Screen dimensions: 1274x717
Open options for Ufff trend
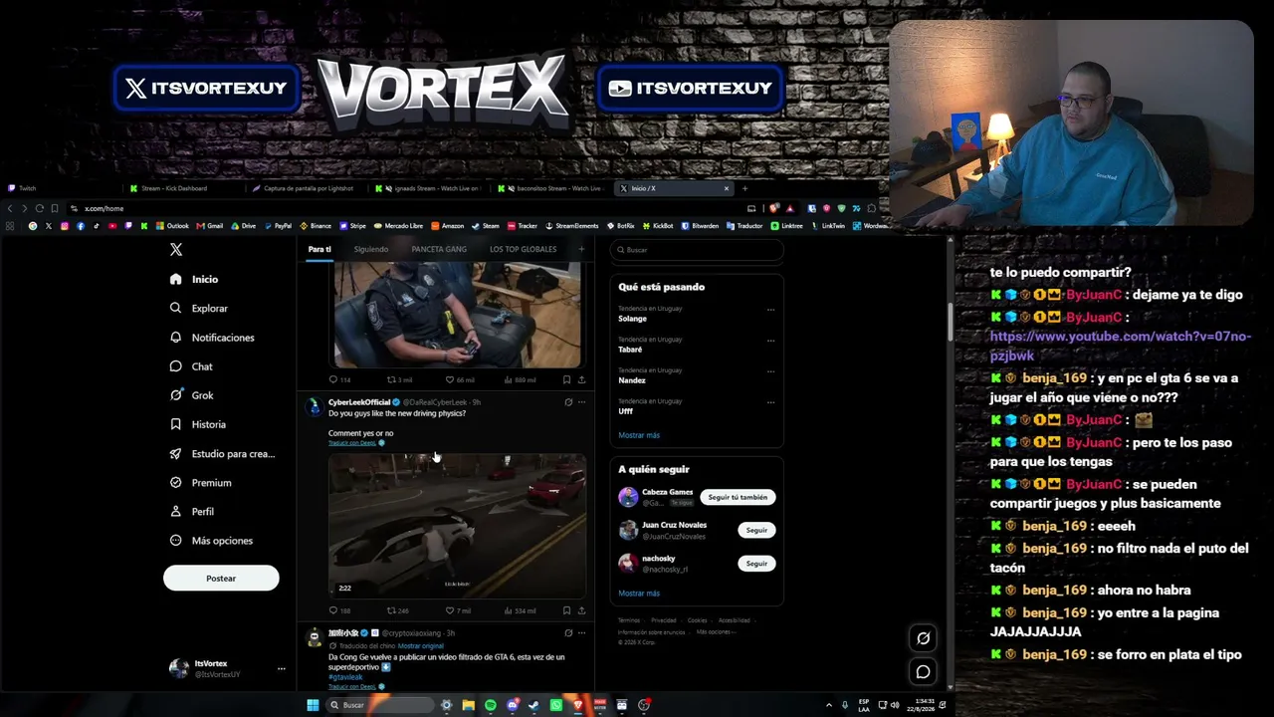coord(770,402)
